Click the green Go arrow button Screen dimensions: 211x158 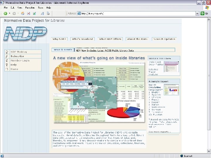click(202, 13)
